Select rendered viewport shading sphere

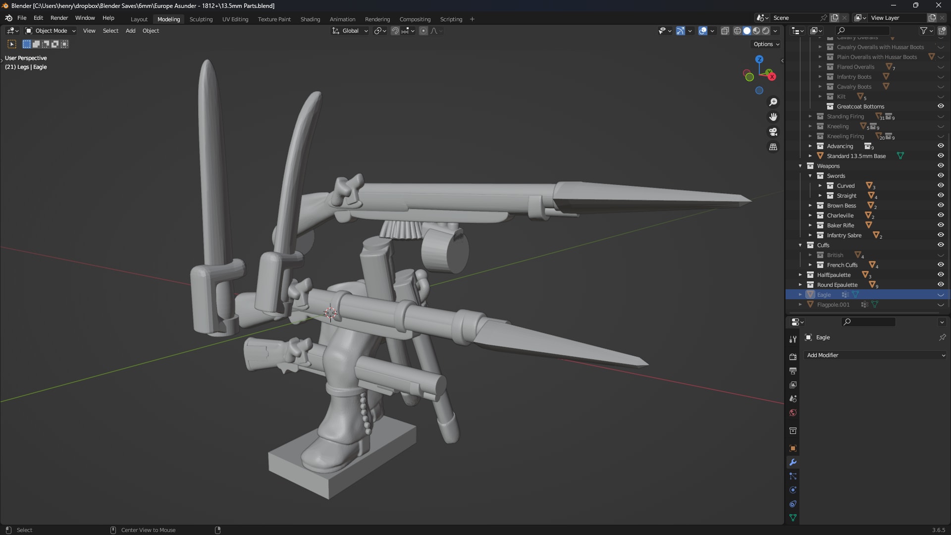pyautogui.click(x=766, y=31)
